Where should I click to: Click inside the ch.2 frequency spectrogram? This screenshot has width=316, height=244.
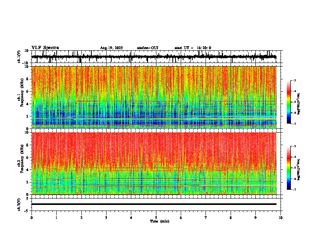(x=154, y=163)
